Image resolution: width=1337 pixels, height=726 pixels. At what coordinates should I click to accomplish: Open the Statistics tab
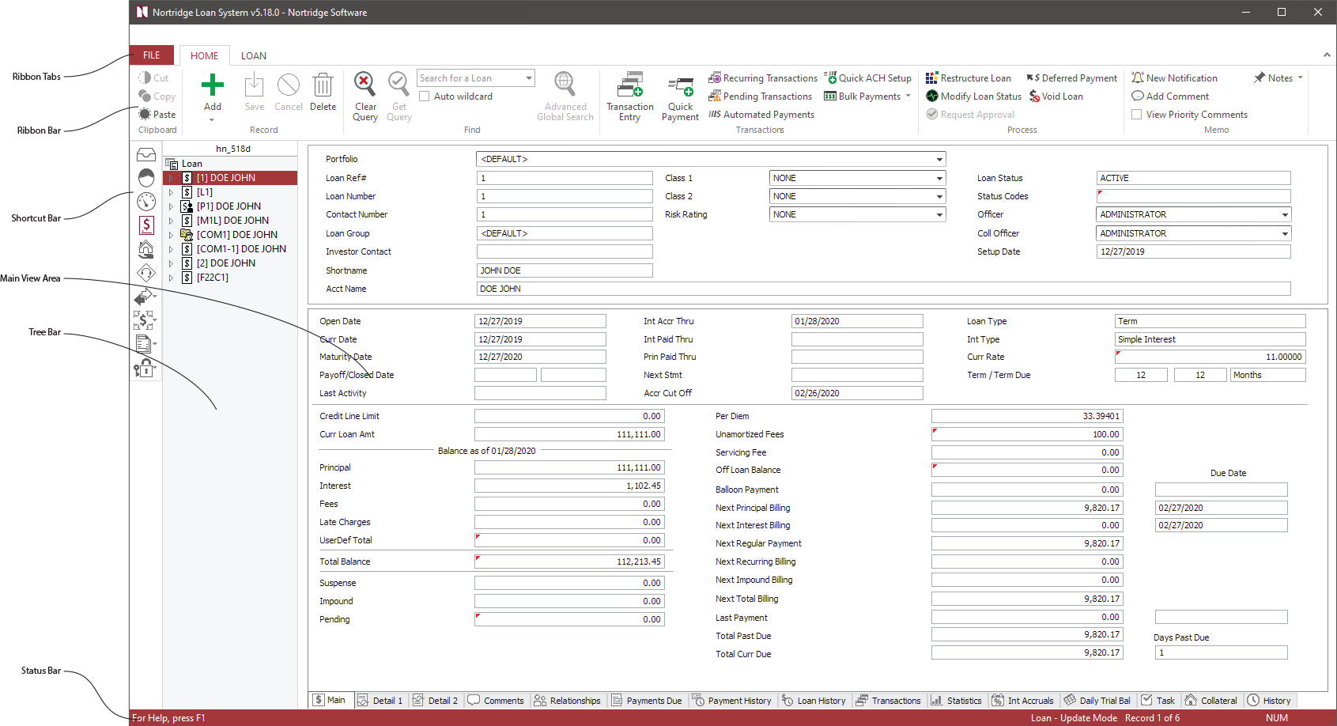point(956,701)
